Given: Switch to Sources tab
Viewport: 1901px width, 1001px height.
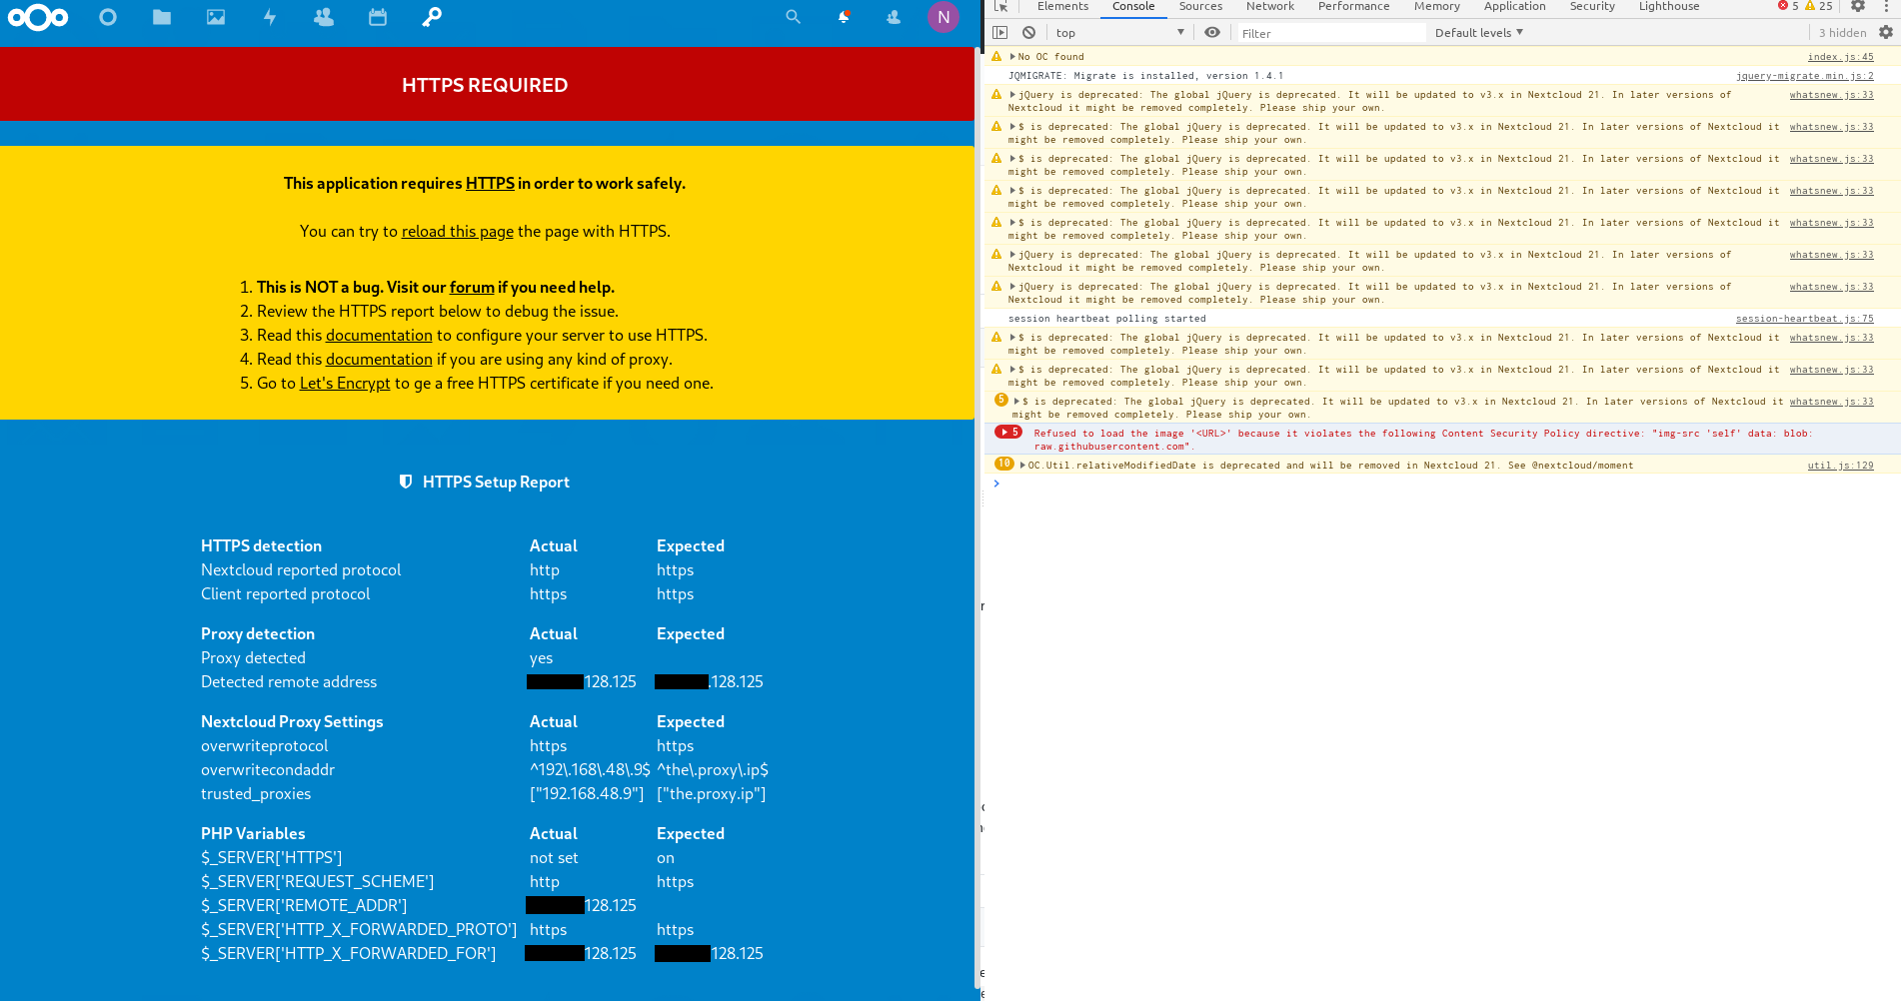Looking at the screenshot, I should (1200, 6).
